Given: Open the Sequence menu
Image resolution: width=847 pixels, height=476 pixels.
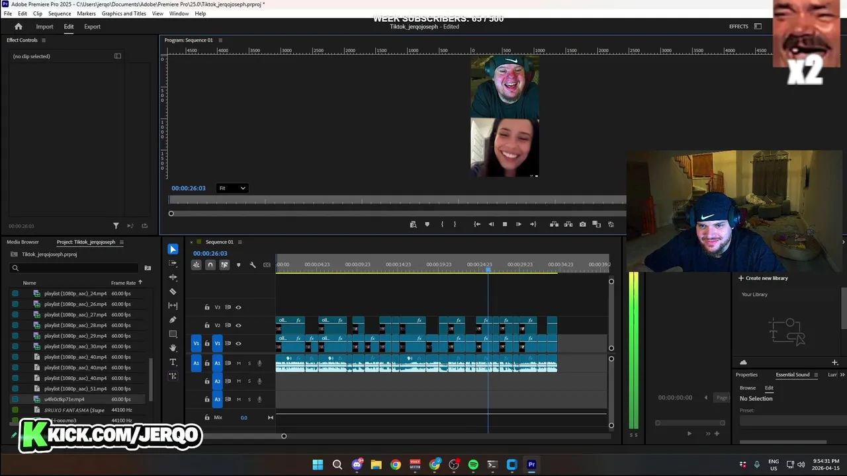Looking at the screenshot, I should click(60, 13).
